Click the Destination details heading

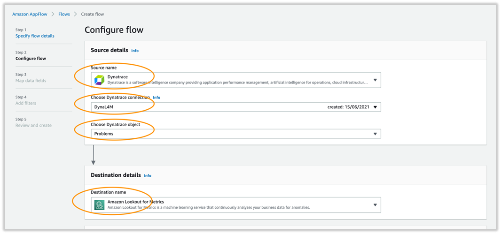coord(116,175)
